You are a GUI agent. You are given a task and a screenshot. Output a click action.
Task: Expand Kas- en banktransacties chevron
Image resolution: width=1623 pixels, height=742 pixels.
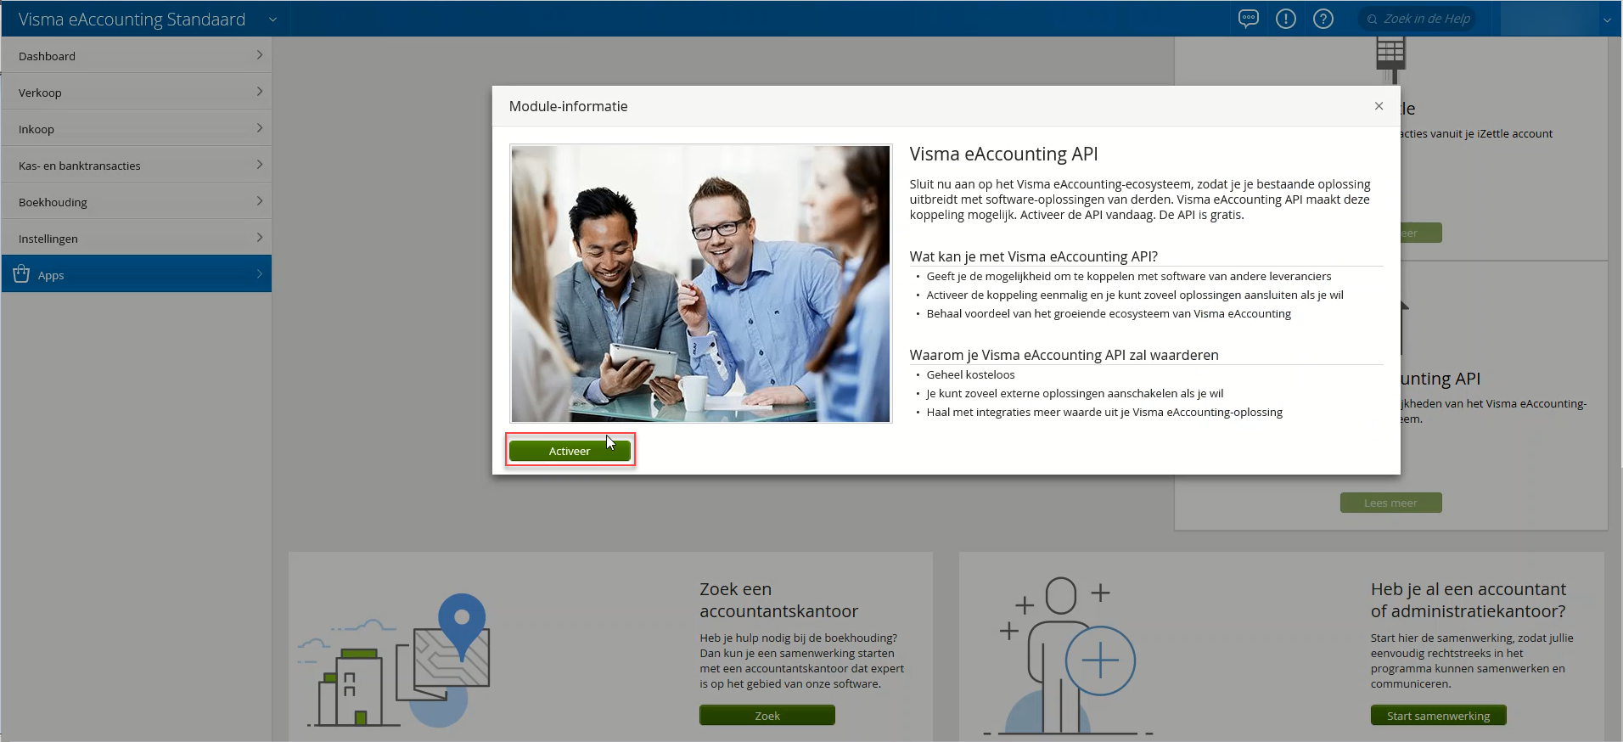tap(259, 165)
